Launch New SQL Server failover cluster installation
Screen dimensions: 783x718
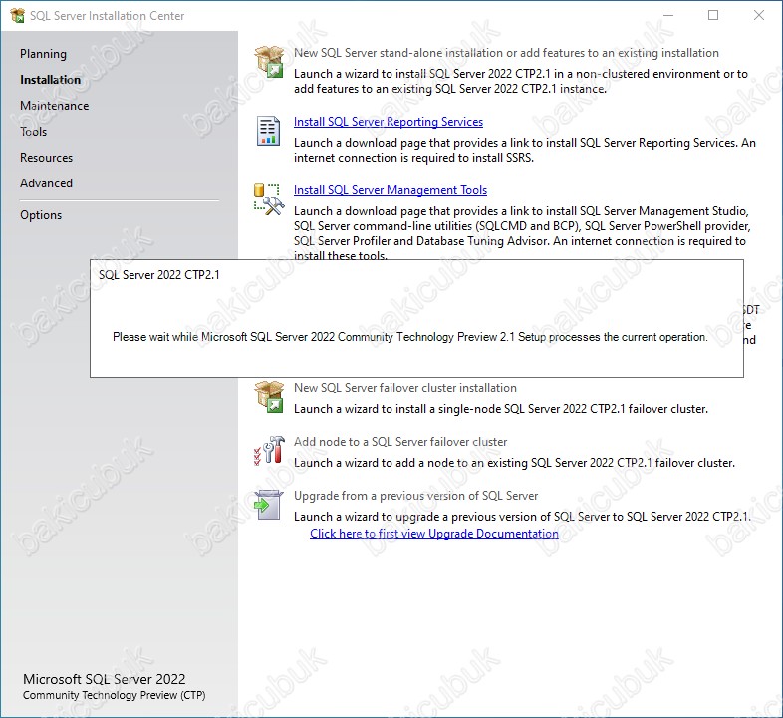point(405,388)
